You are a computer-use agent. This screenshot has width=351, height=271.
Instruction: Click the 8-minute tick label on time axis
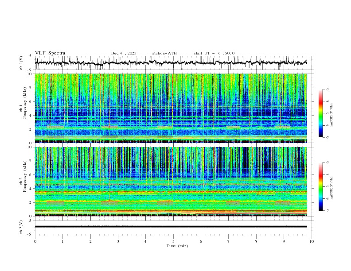(256, 241)
